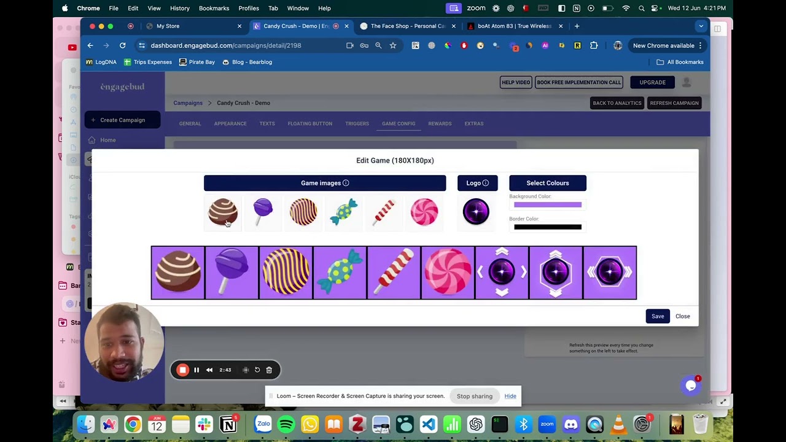Open the APPEARANCE tab

pyautogui.click(x=230, y=123)
